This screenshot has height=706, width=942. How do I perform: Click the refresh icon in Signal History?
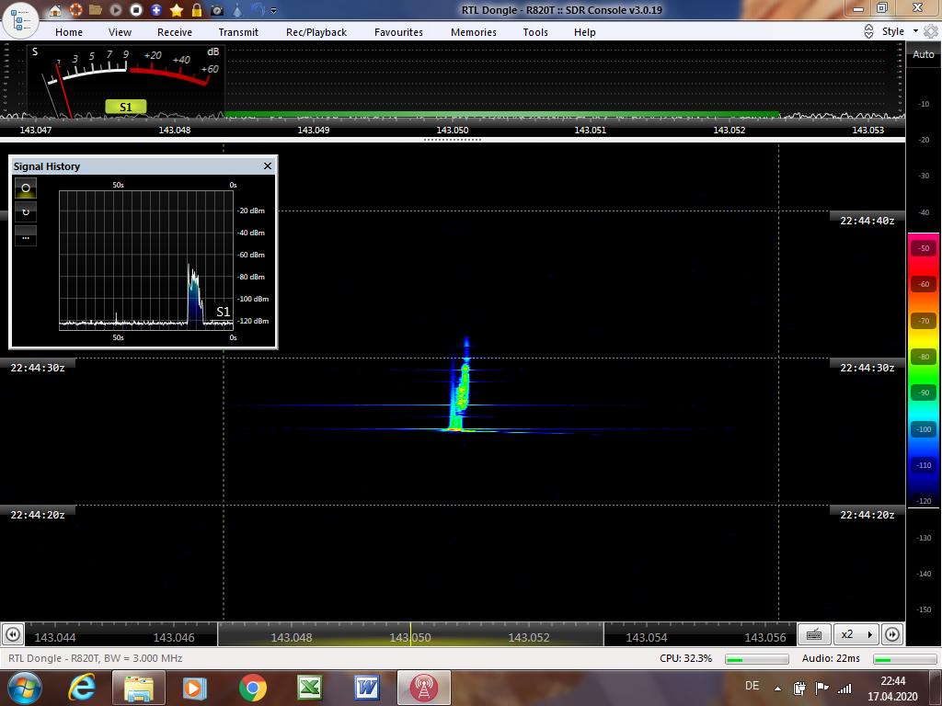[26, 212]
